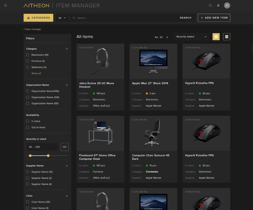Click Show all categories link
Screen dimensions: 253x210
tap(36, 73)
